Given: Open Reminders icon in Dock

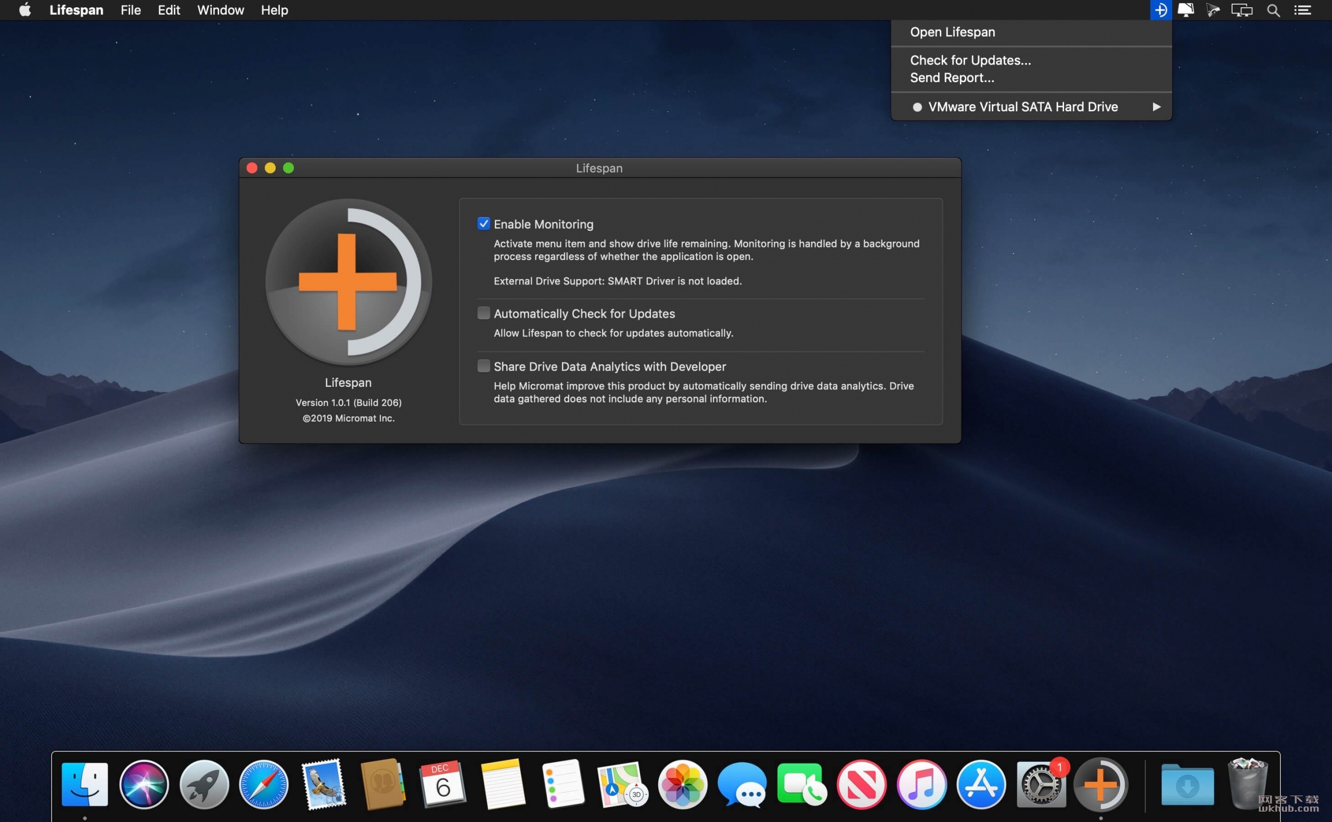Looking at the screenshot, I should click(x=563, y=785).
